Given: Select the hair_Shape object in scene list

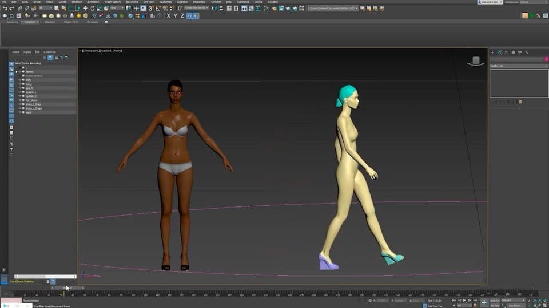Looking at the screenshot, I should click(x=31, y=100).
